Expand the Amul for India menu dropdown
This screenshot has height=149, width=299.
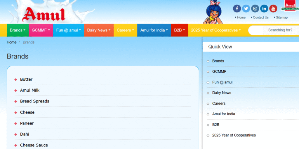pos(154,30)
